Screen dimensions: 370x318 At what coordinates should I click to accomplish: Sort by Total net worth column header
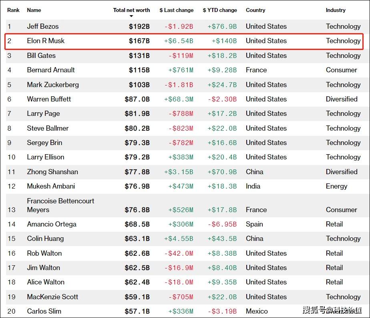point(131,10)
